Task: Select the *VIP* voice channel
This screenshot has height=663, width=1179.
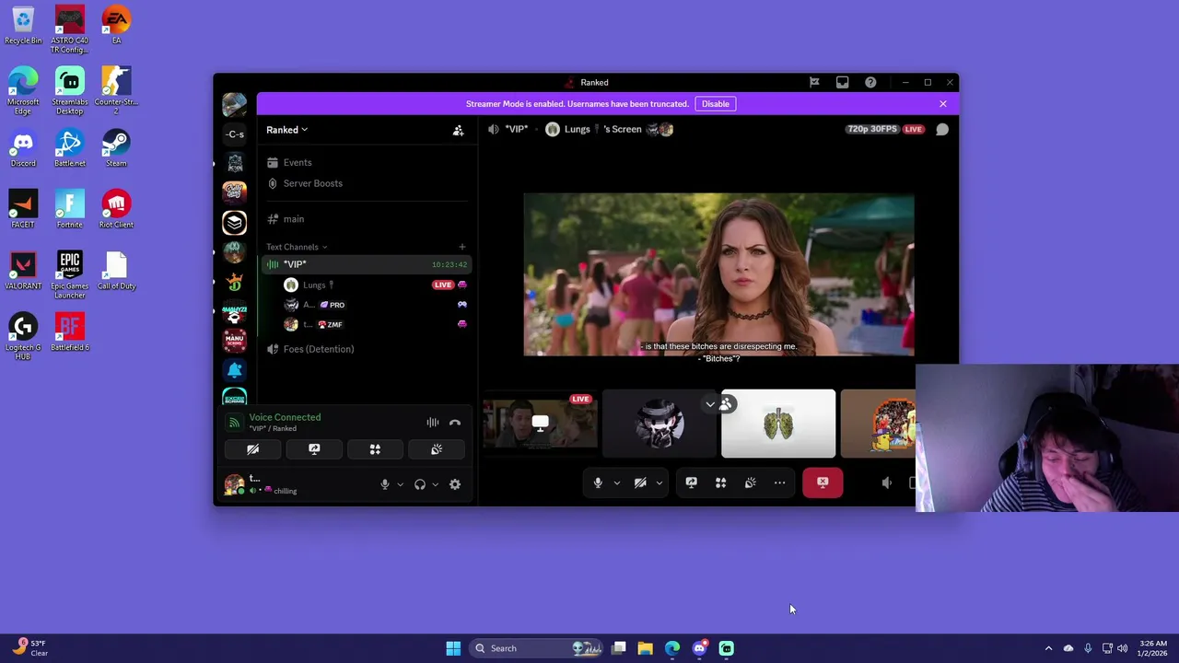Action: [x=367, y=264]
